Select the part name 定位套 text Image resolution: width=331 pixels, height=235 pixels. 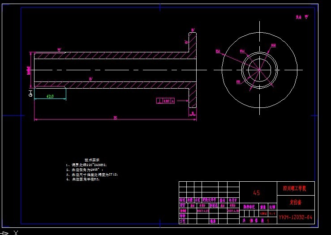pyautogui.click(x=296, y=202)
